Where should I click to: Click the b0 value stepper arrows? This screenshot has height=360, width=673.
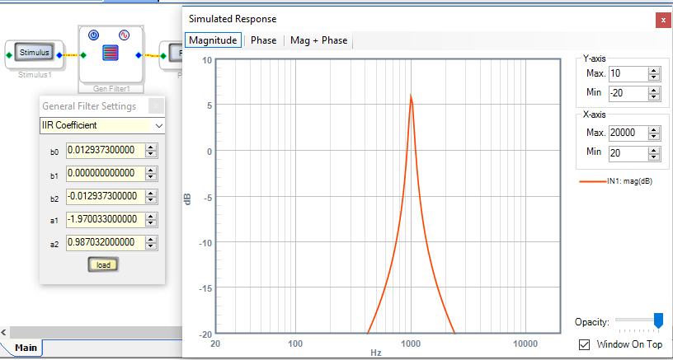click(151, 151)
